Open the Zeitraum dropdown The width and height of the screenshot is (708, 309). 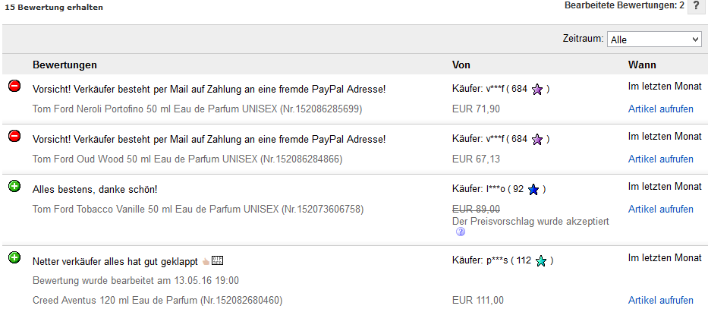pyautogui.click(x=654, y=39)
